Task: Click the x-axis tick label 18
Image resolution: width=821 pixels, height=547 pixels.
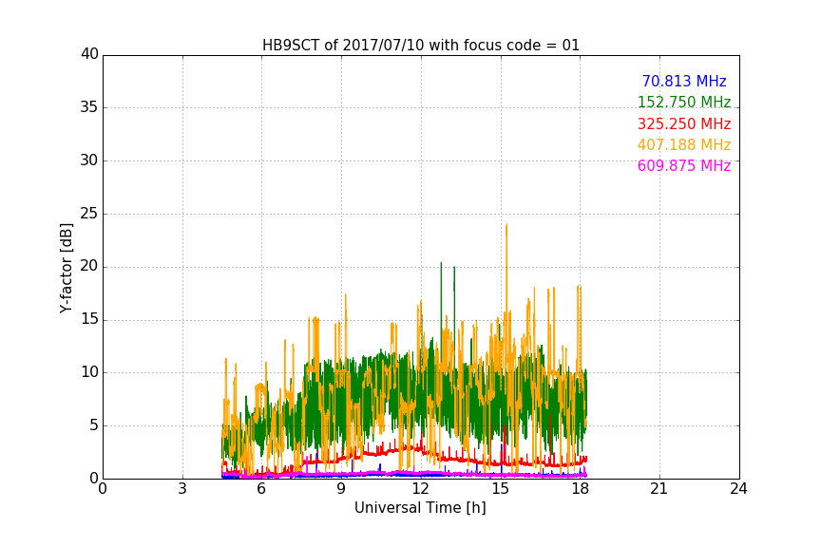Action: tap(580, 489)
